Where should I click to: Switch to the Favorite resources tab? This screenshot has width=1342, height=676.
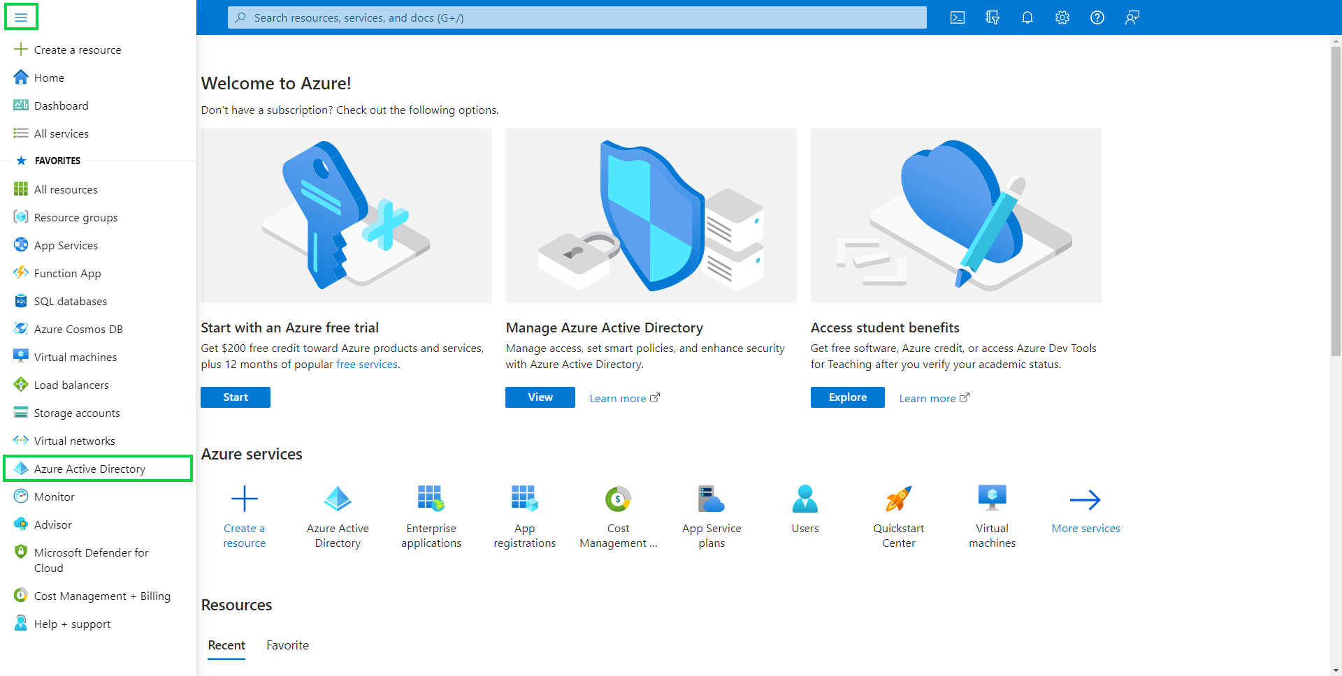click(287, 645)
